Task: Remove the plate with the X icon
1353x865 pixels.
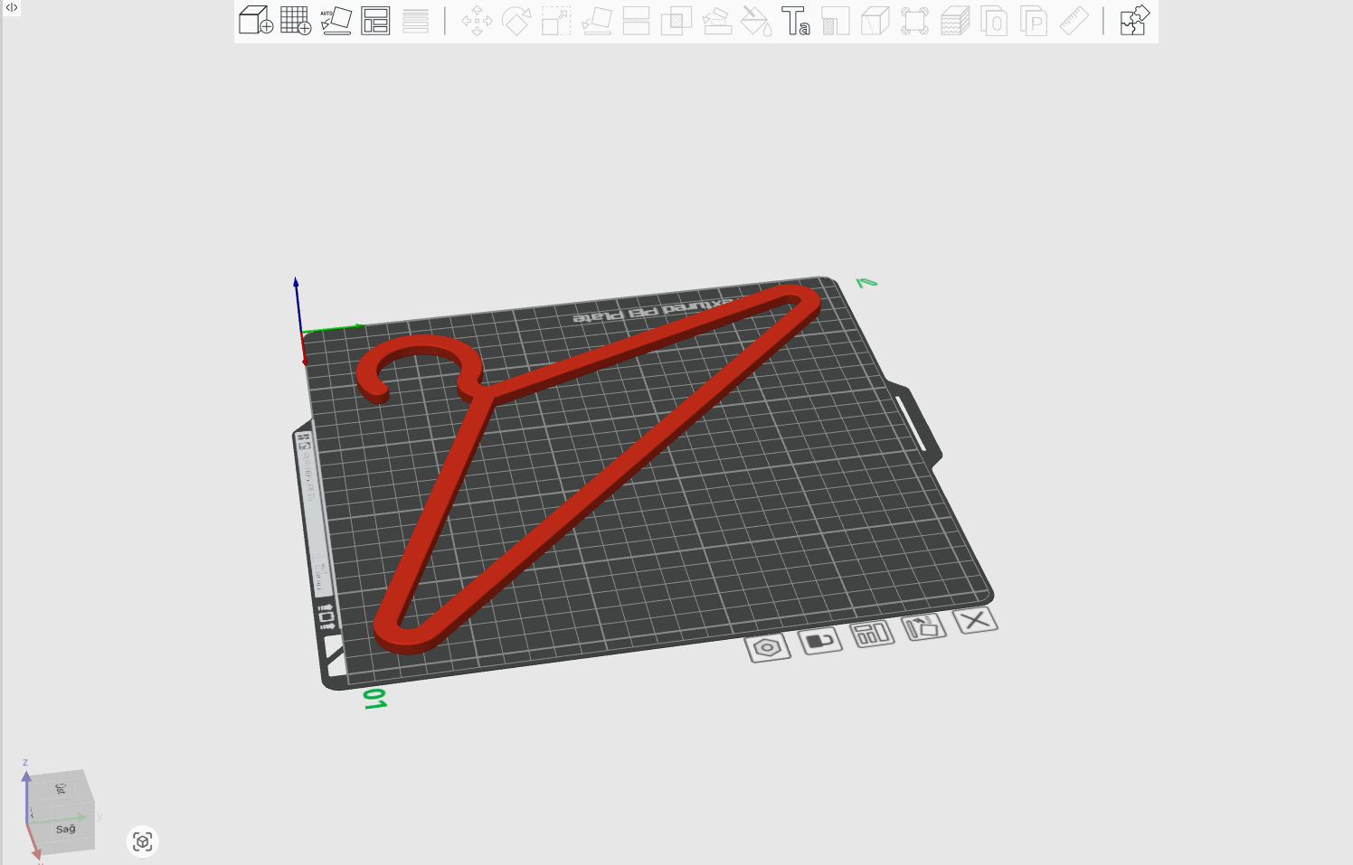Action: click(975, 620)
